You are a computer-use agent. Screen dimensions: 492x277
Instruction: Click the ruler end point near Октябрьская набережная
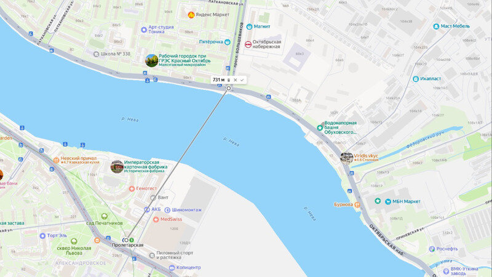click(x=228, y=88)
